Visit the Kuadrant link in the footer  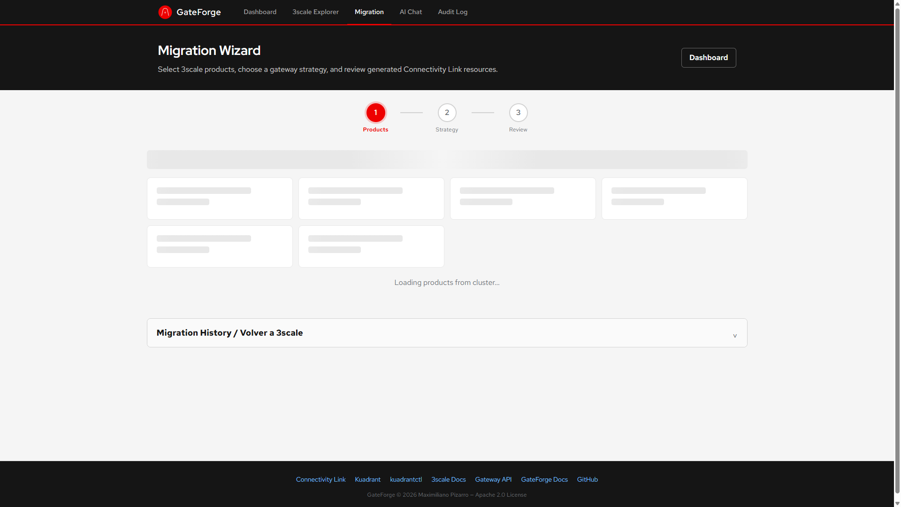pyautogui.click(x=367, y=479)
